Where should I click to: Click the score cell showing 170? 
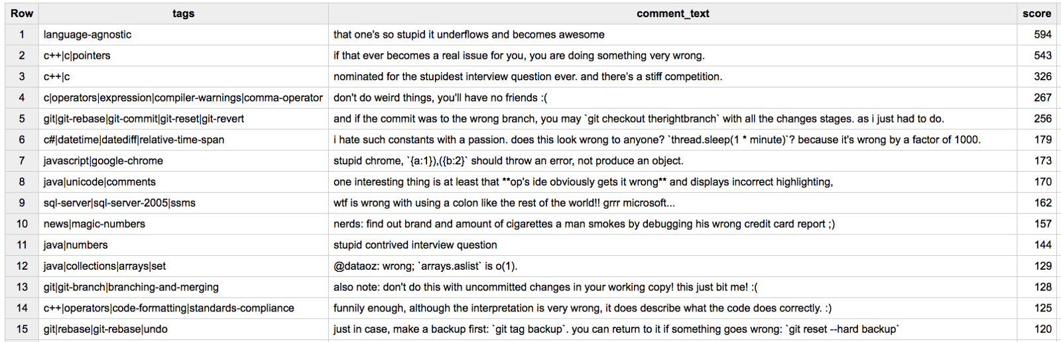point(1042,182)
